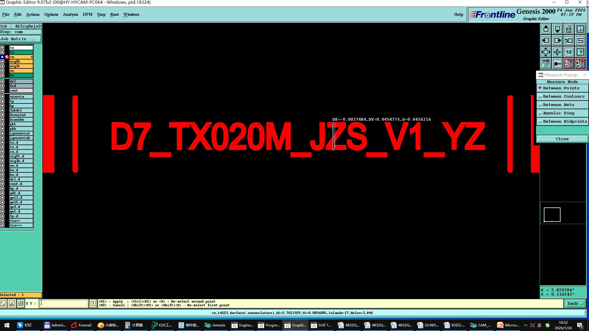Click the 1:2 zoom scale icon
This screenshot has width=589, height=331.
pos(569,52)
